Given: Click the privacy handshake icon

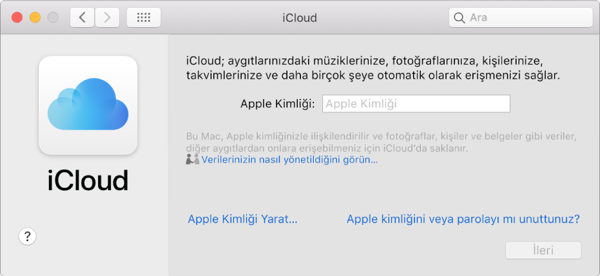Looking at the screenshot, I should pyautogui.click(x=193, y=160).
